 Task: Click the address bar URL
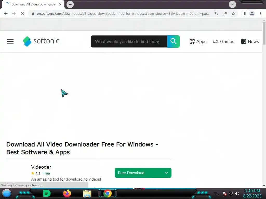point(123,13)
